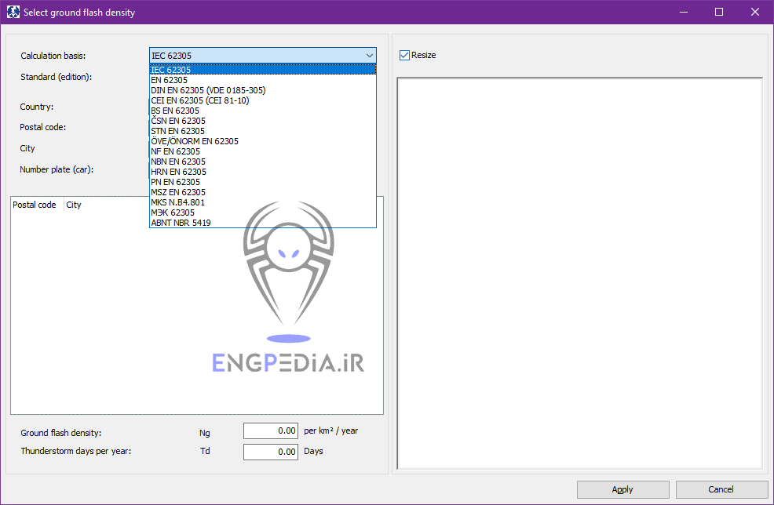Image resolution: width=774 pixels, height=505 pixels.
Task: Select ČSN EN 62305 entry
Action: (x=263, y=121)
